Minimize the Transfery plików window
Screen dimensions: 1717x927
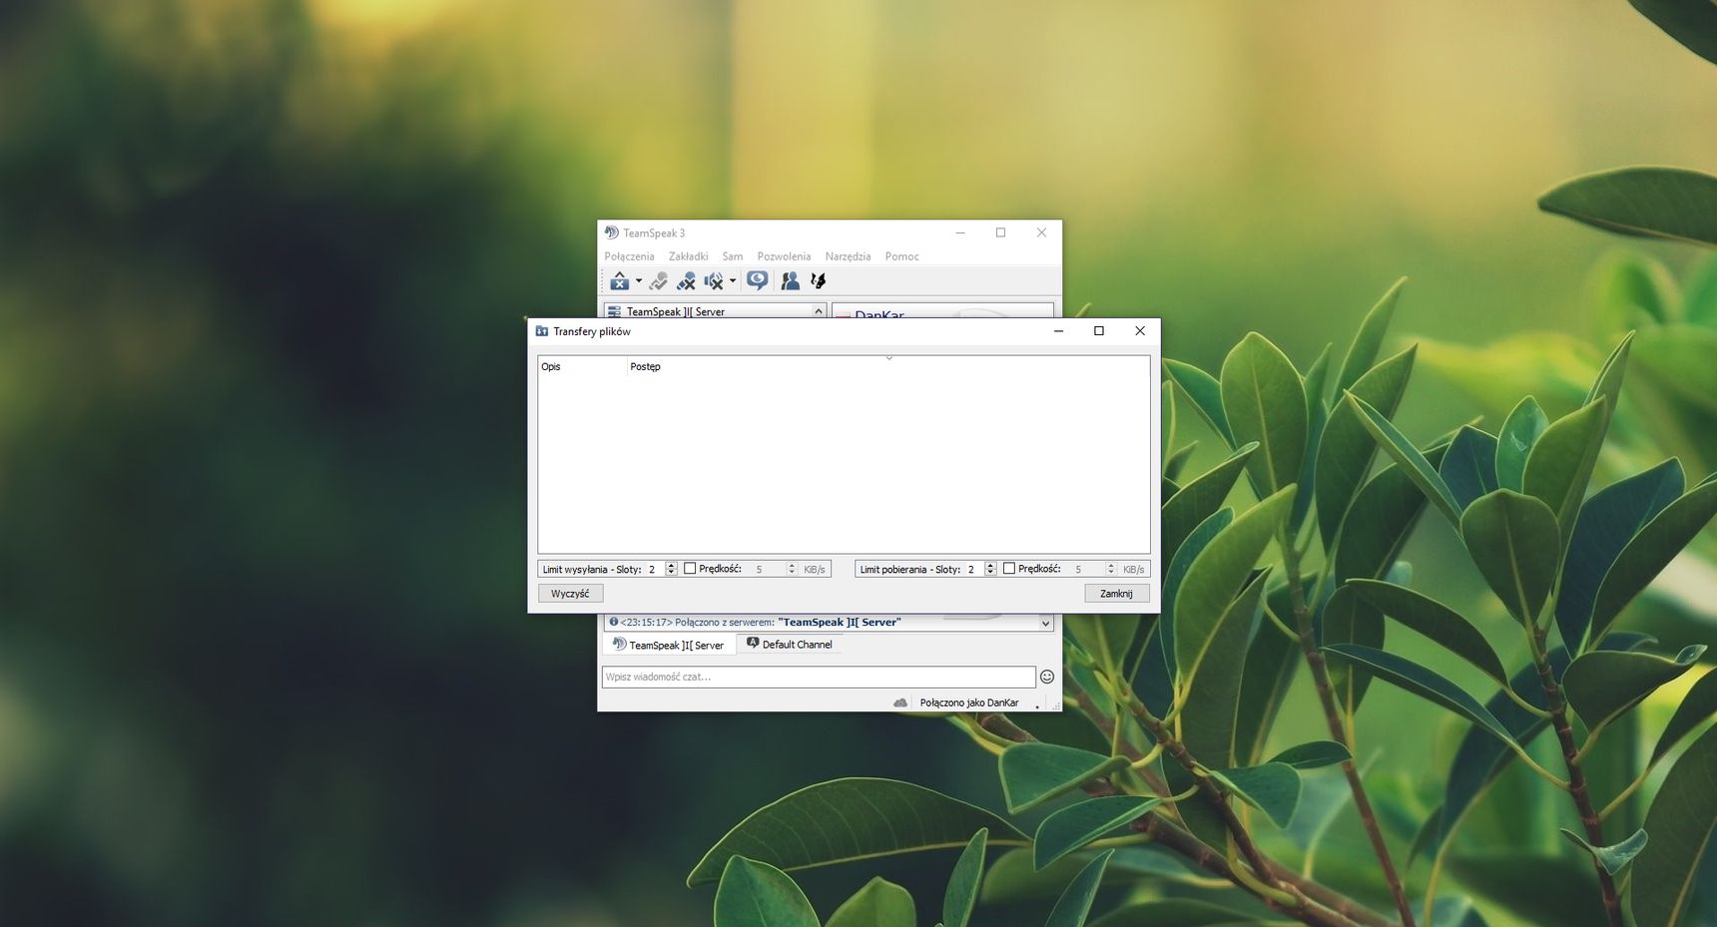coord(1058,331)
